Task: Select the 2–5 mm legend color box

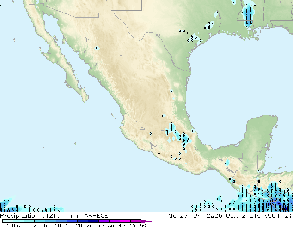Action: [40, 221]
